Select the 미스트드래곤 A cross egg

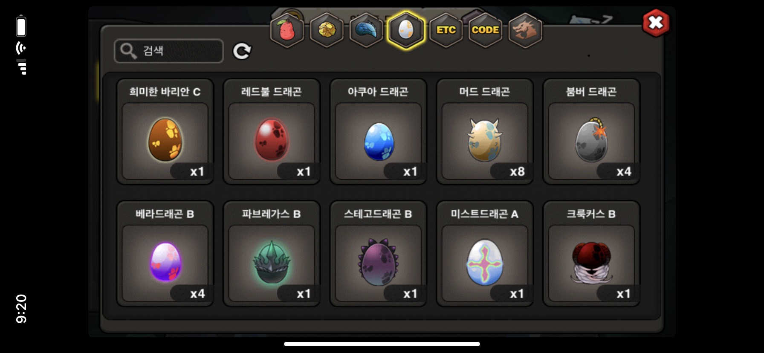(x=485, y=254)
